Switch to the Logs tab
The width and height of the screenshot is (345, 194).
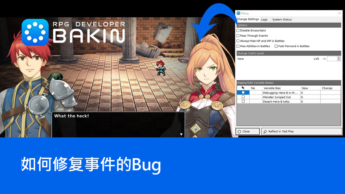point(264,19)
